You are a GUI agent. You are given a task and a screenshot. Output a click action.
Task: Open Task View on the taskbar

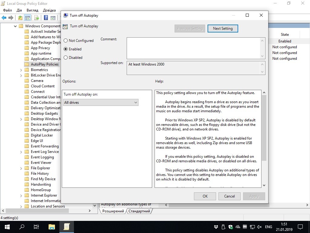[36, 227]
